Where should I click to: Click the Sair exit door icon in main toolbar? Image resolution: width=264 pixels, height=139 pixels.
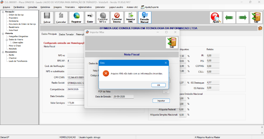tap(256, 18)
